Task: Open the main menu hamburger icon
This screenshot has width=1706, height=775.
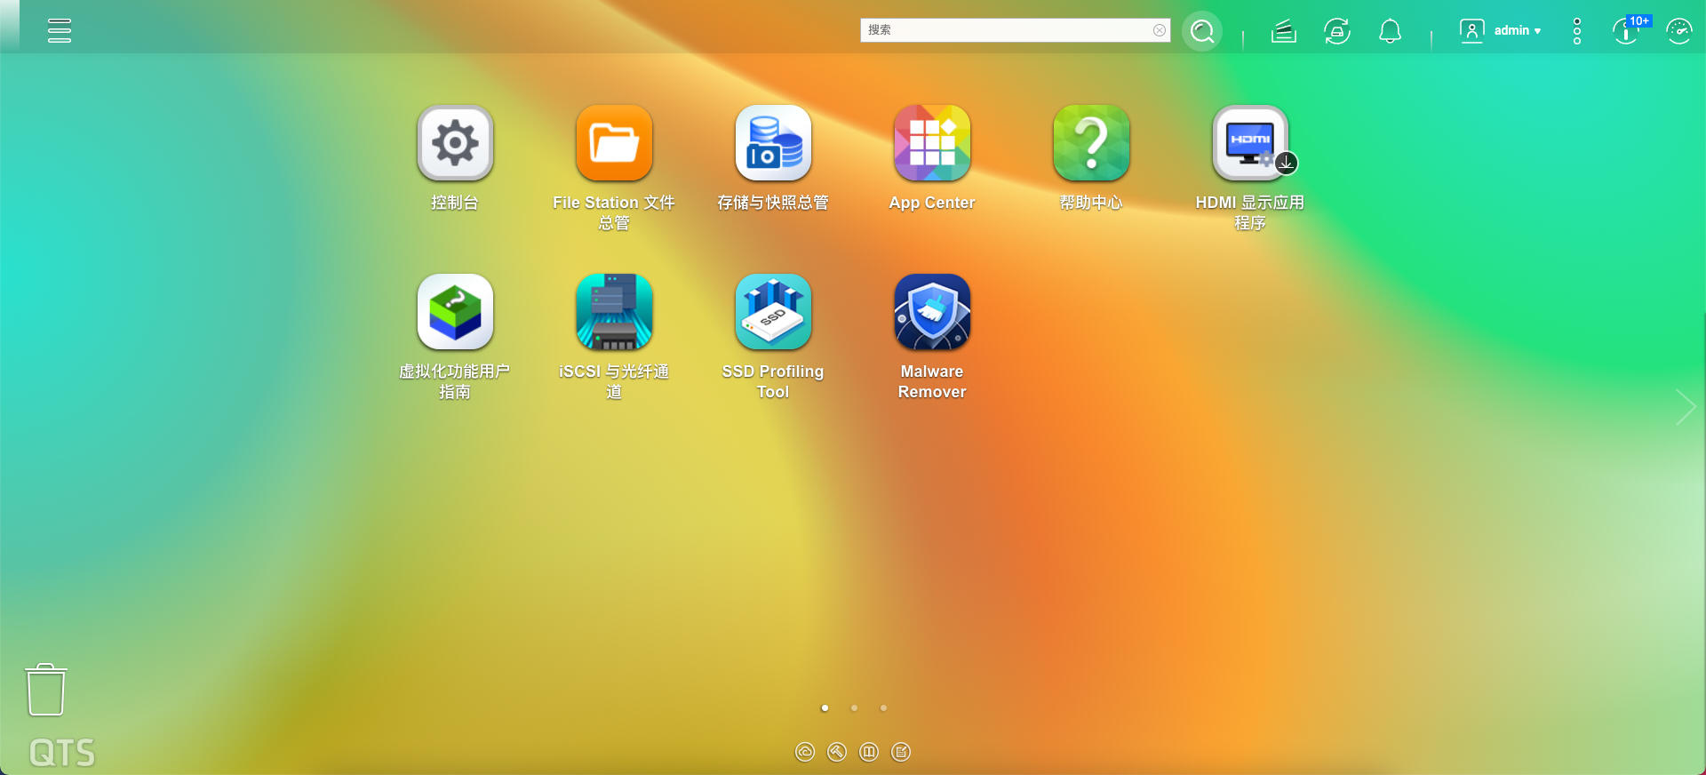Action: pyautogui.click(x=60, y=30)
